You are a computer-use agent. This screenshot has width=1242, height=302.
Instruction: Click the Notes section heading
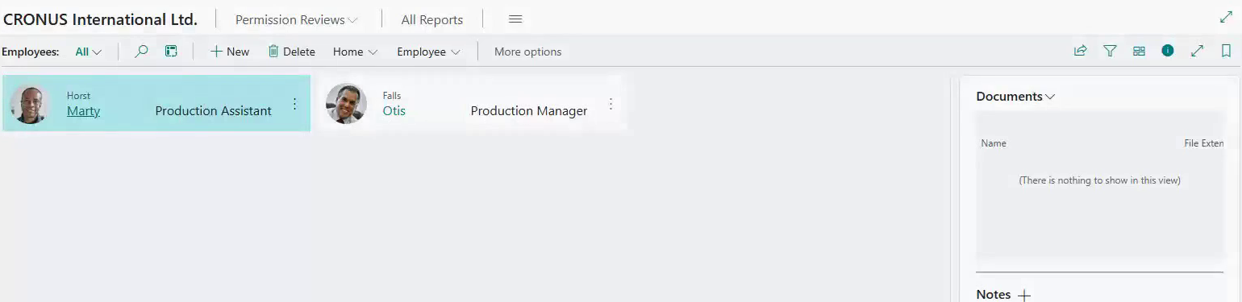point(993,295)
